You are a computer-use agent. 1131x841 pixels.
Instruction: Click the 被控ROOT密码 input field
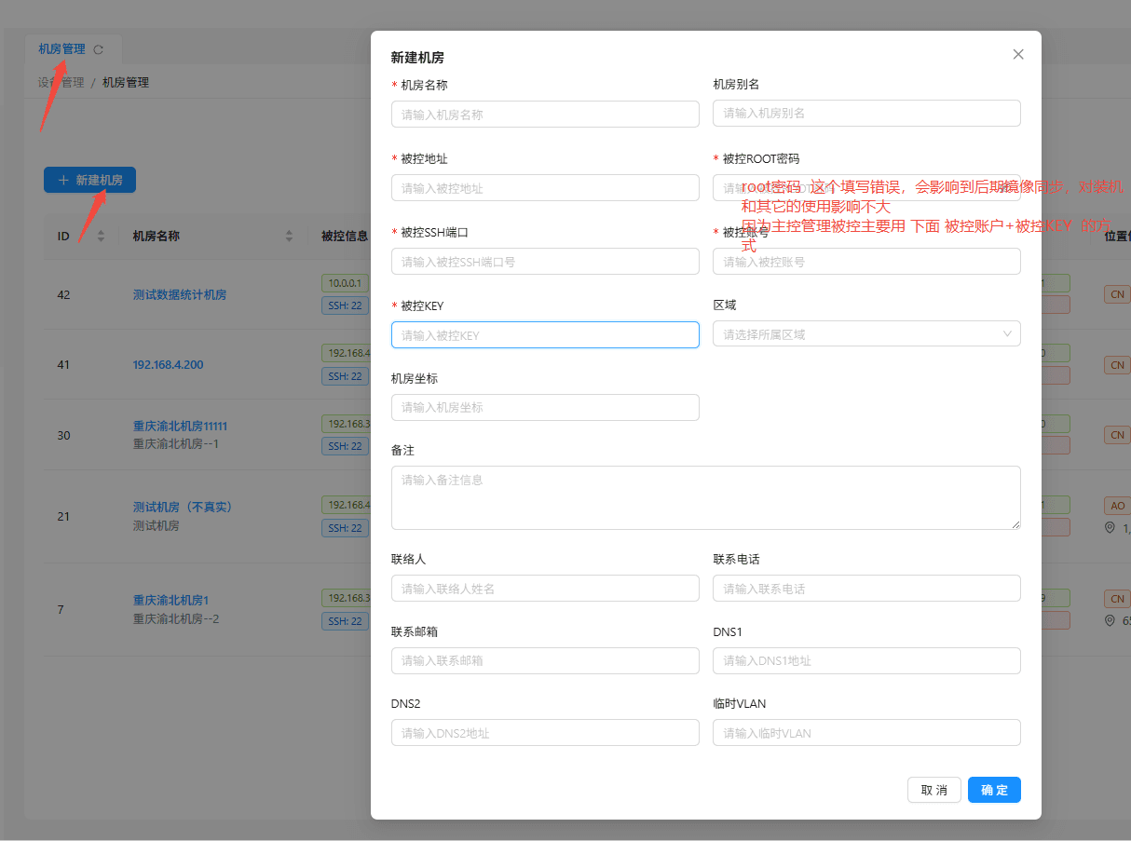866,187
